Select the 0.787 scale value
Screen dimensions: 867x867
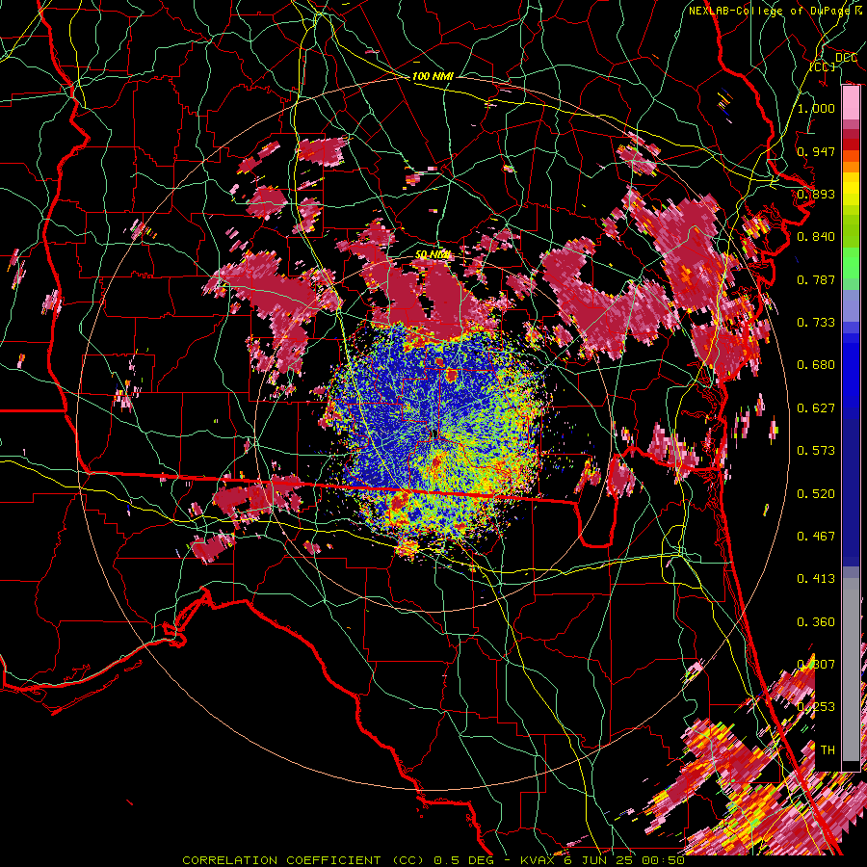pyautogui.click(x=816, y=279)
